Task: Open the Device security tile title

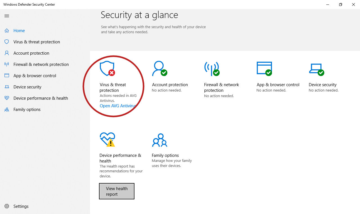Action: (x=323, y=84)
